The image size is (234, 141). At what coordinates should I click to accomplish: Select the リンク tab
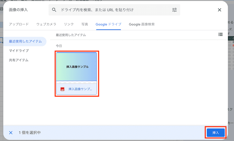pyautogui.click(x=69, y=24)
